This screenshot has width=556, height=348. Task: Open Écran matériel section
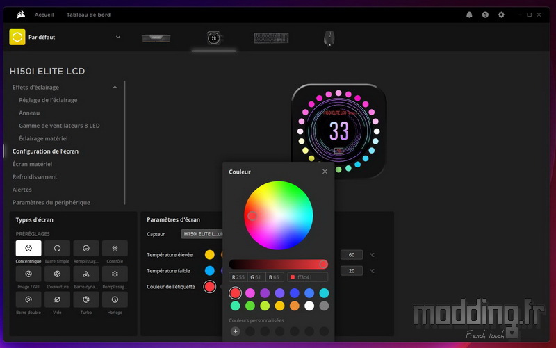click(32, 164)
